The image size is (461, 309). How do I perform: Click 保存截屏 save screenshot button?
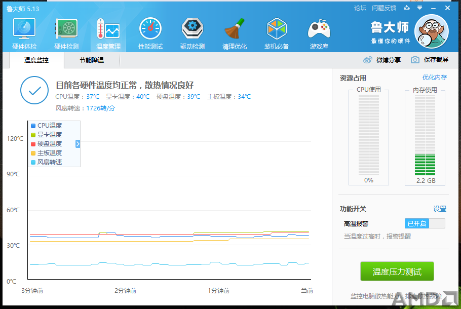click(436, 60)
